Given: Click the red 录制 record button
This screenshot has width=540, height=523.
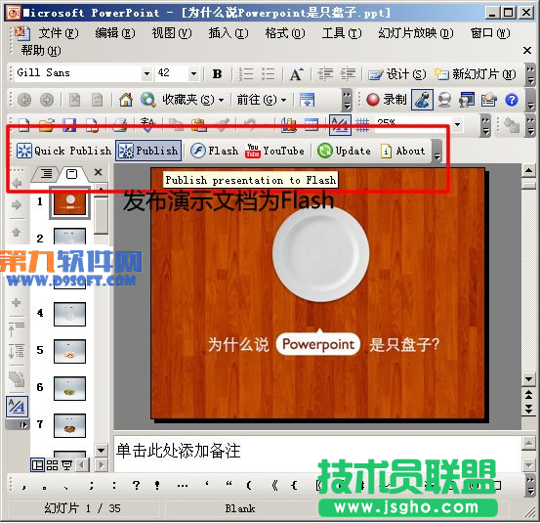Looking at the screenshot, I should [x=387, y=100].
